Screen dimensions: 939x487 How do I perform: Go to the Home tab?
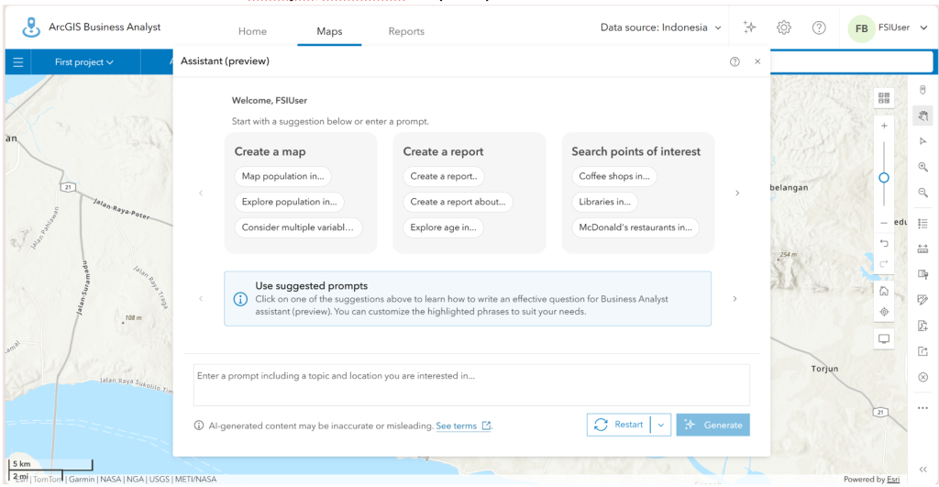click(x=252, y=31)
